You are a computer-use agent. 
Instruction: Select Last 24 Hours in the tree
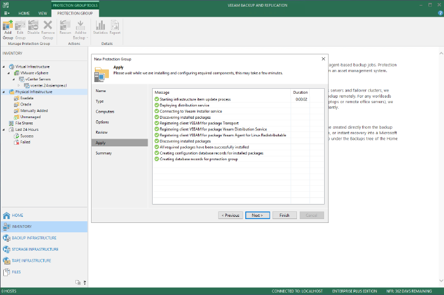(x=27, y=130)
